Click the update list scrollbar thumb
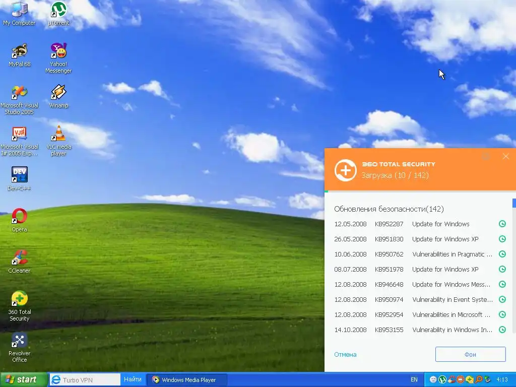The height and width of the screenshot is (387, 516). (x=514, y=203)
